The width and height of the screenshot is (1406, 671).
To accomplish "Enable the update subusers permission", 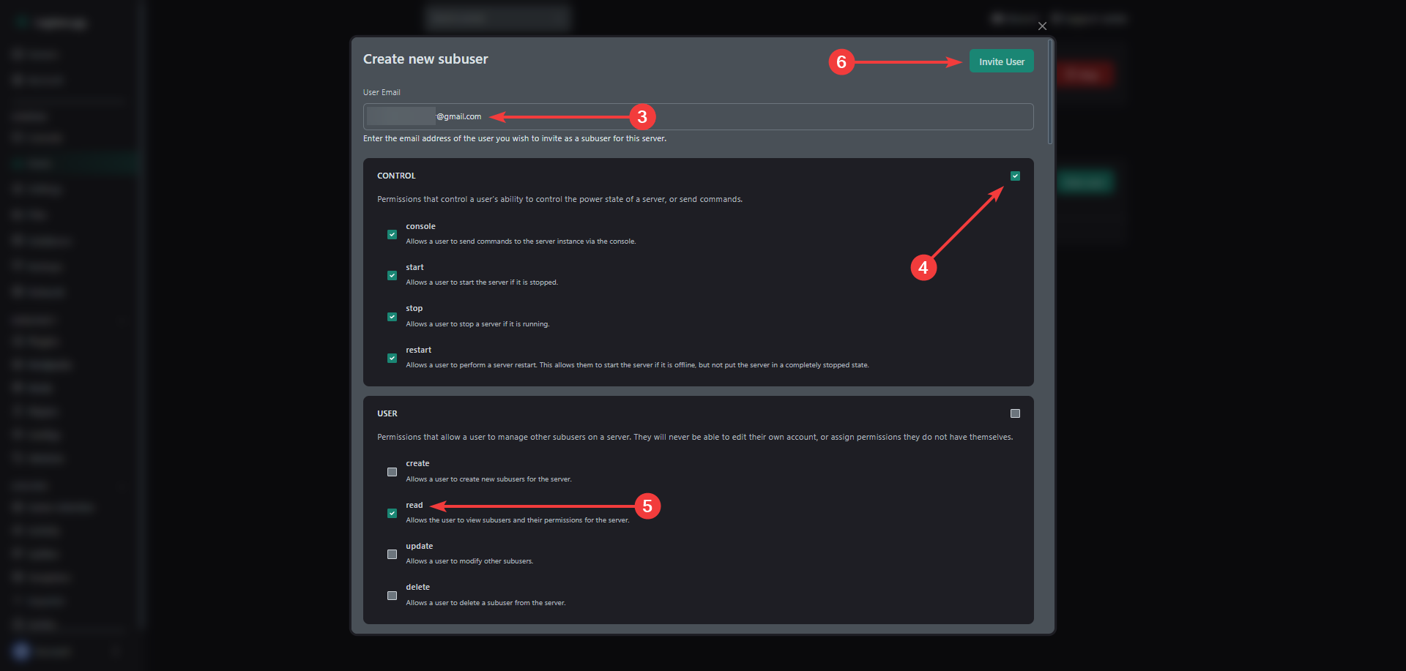I will click(x=392, y=554).
